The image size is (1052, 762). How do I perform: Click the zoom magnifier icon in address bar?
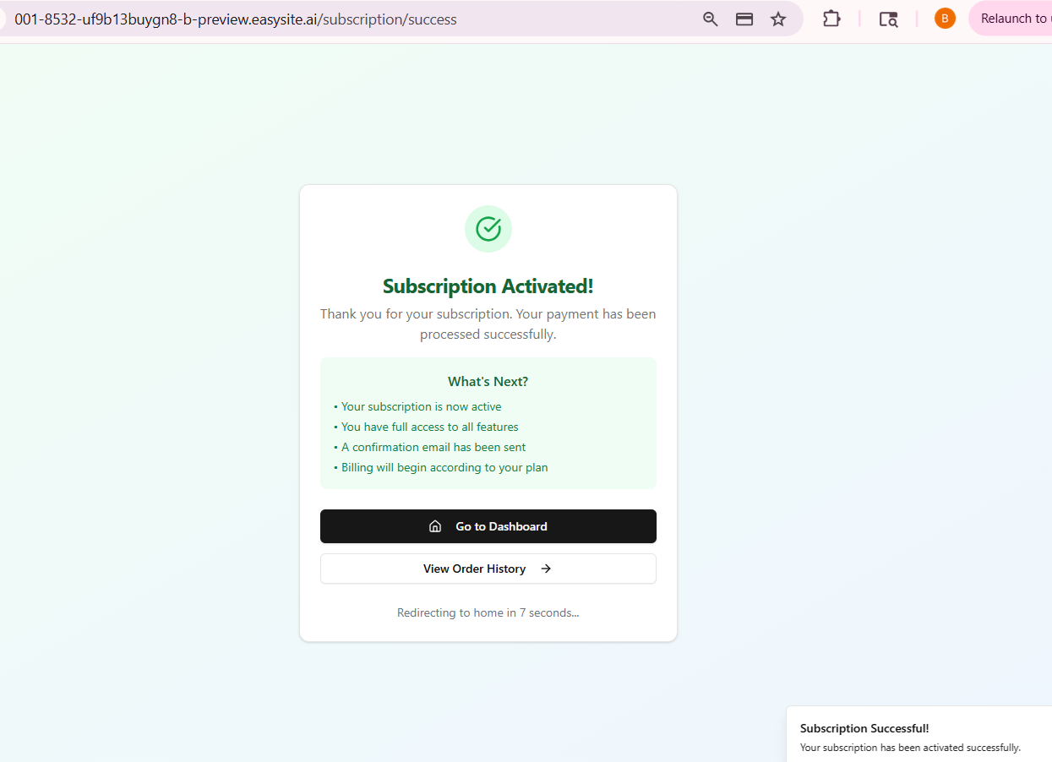point(711,19)
